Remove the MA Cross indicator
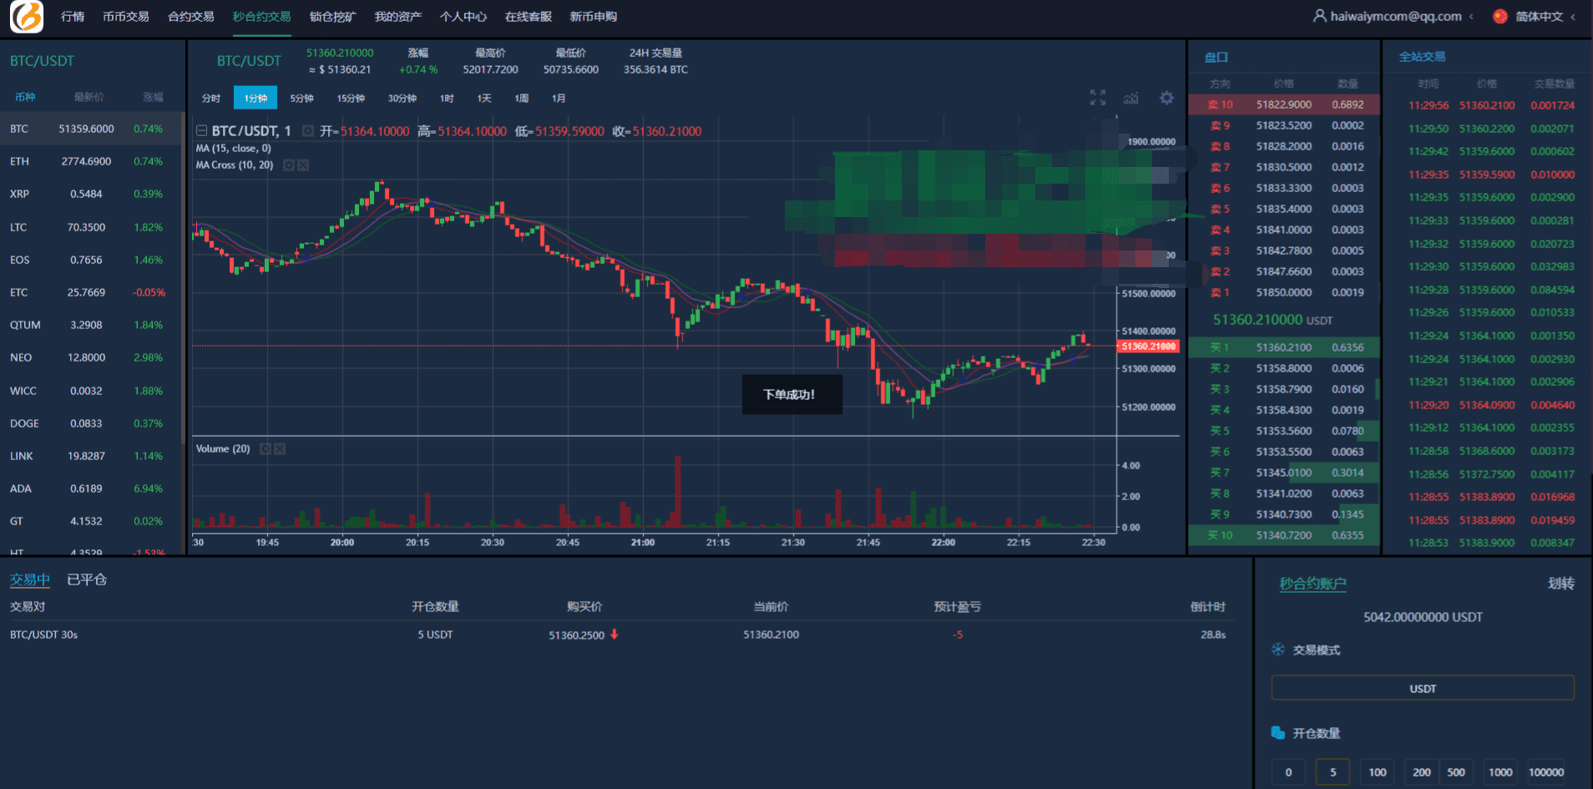Screen dimensions: 1593x789 tap(303, 165)
